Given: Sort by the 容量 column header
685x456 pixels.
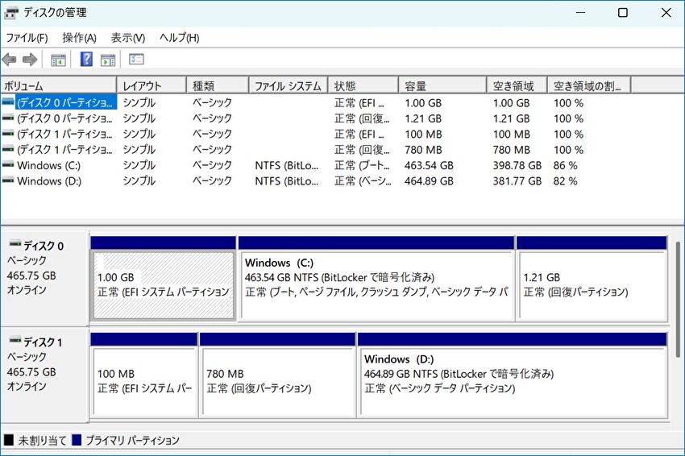Looking at the screenshot, I should point(442,85).
